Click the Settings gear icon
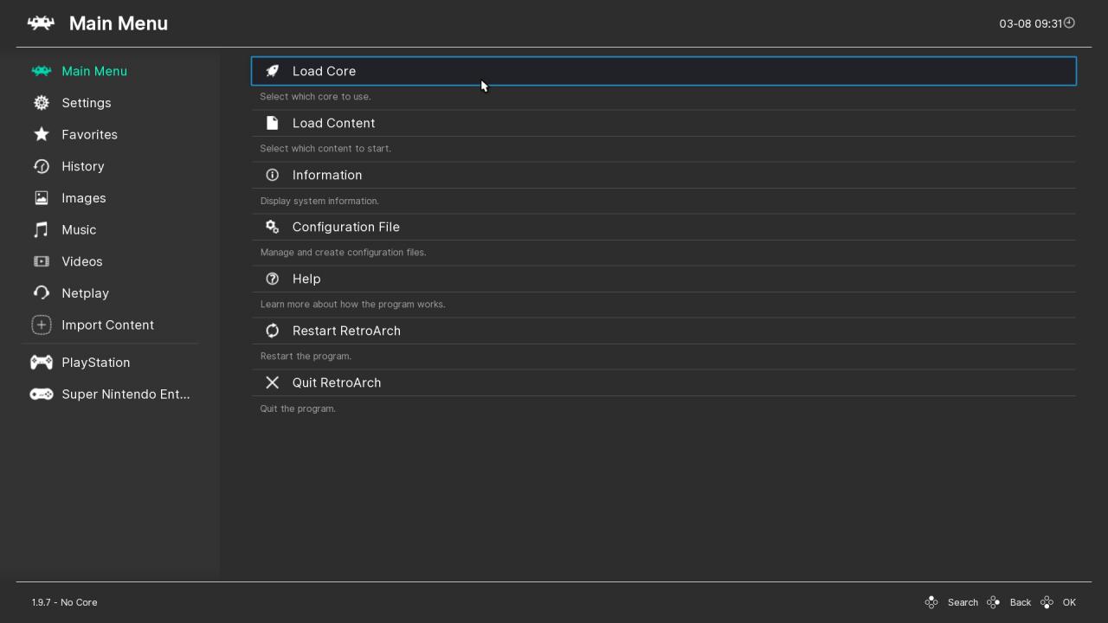 pyautogui.click(x=41, y=103)
